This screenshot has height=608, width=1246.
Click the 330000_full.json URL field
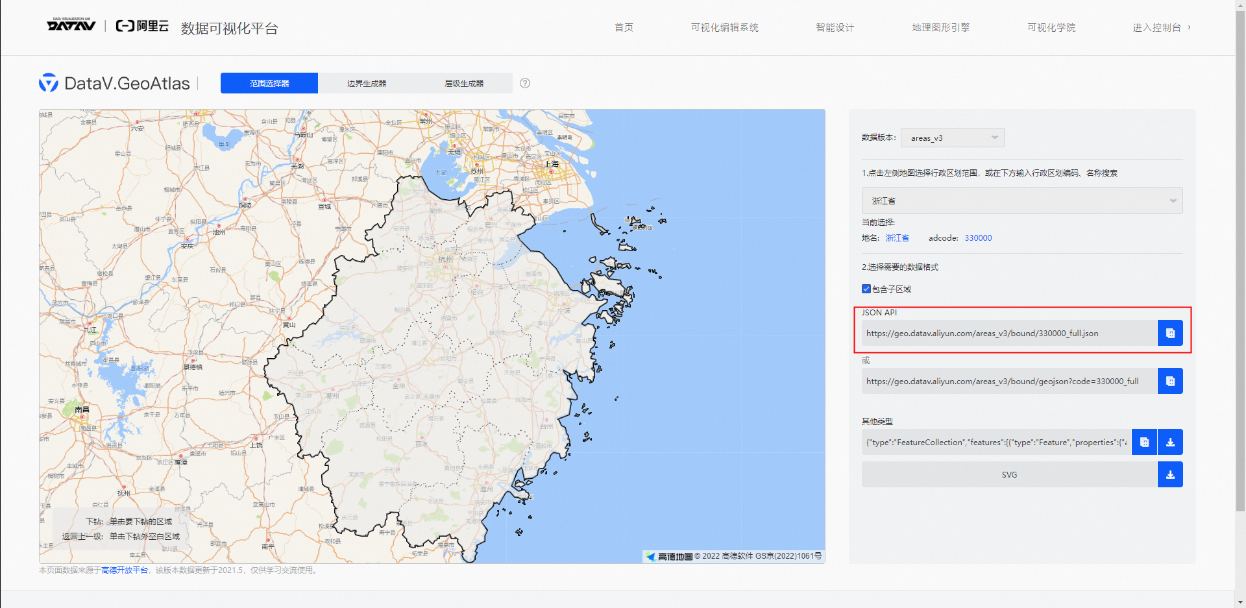[x=1010, y=333]
